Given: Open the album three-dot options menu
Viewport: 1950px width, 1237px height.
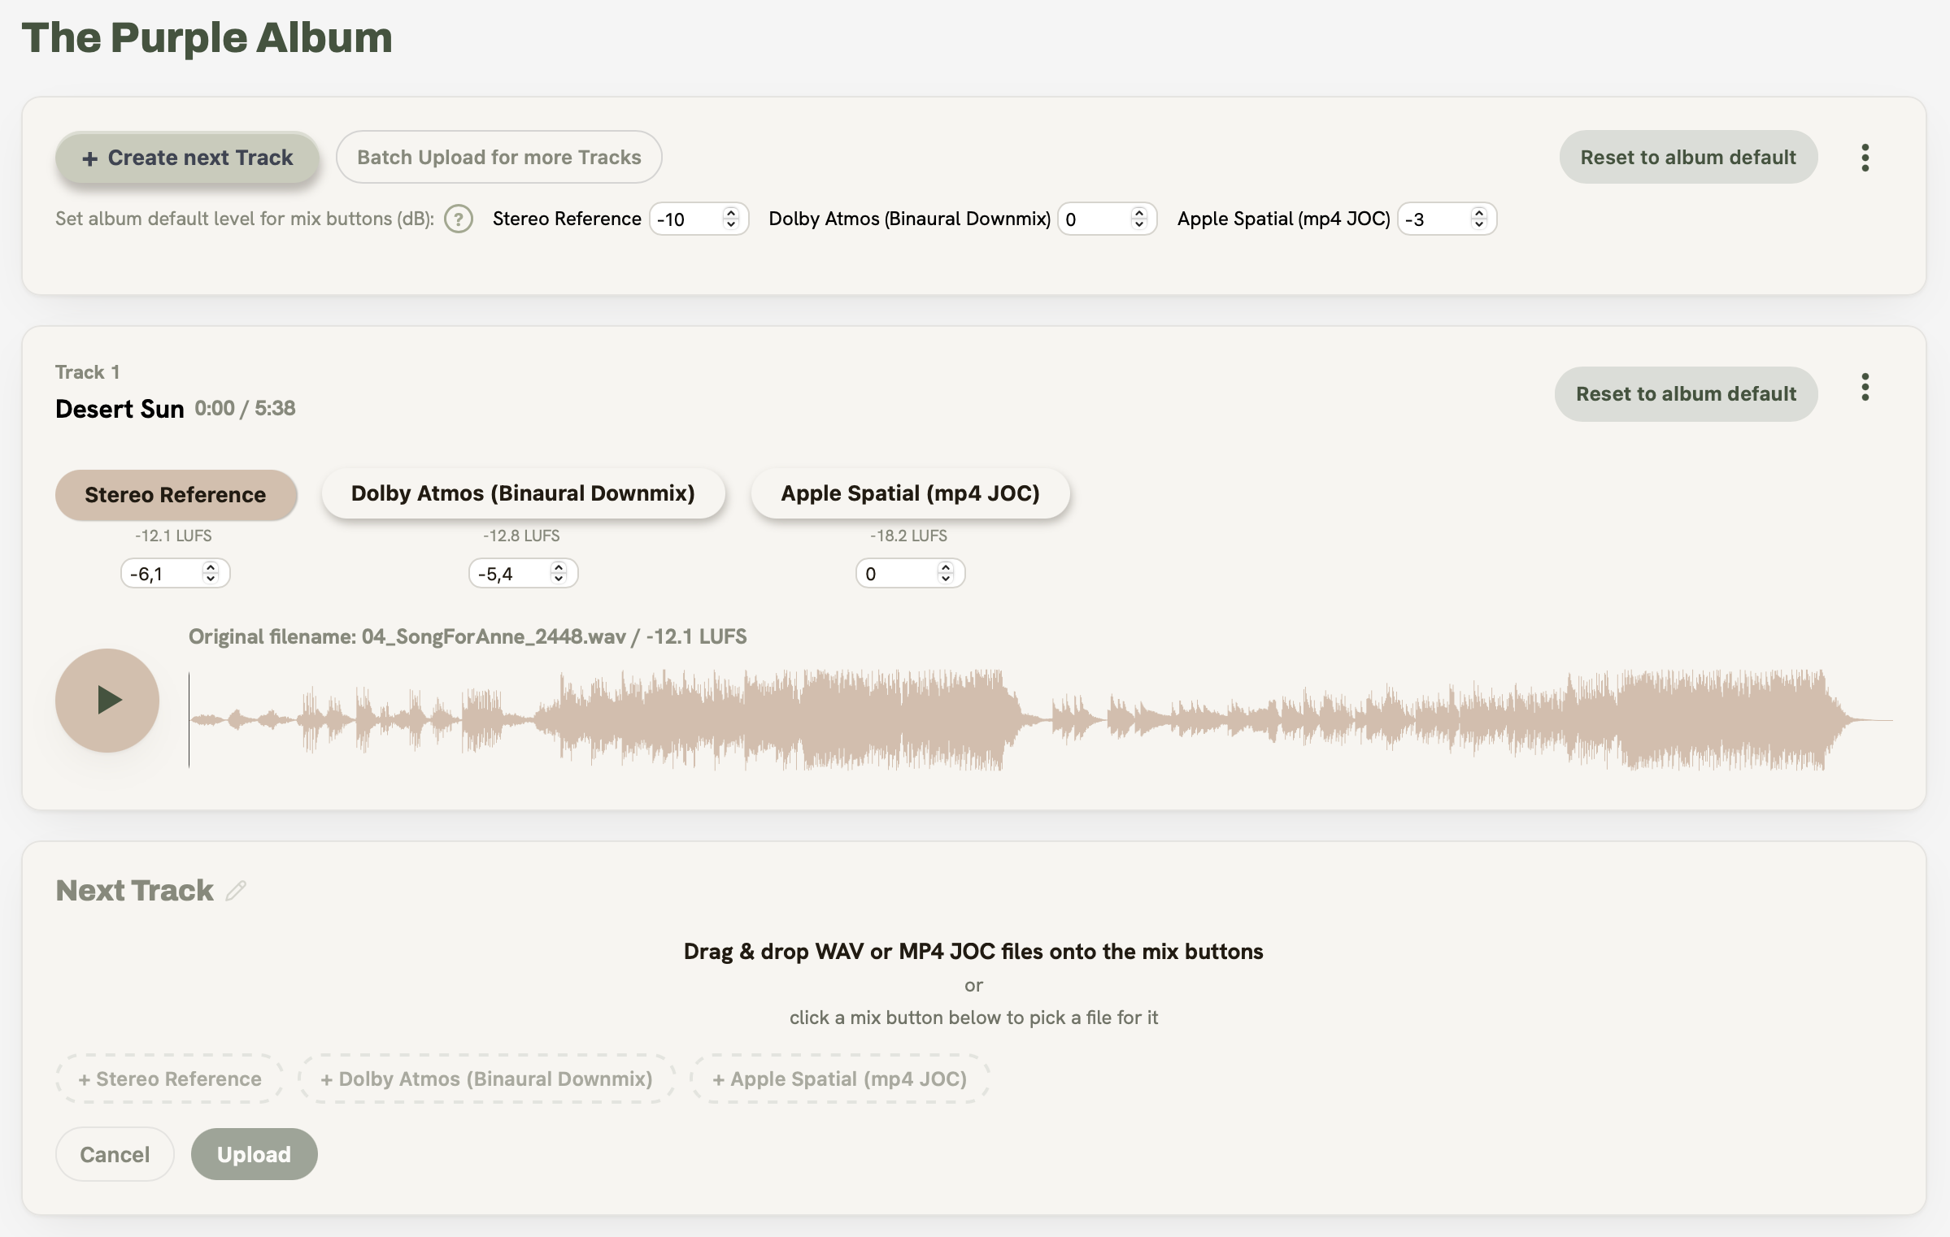Looking at the screenshot, I should pyautogui.click(x=1865, y=157).
